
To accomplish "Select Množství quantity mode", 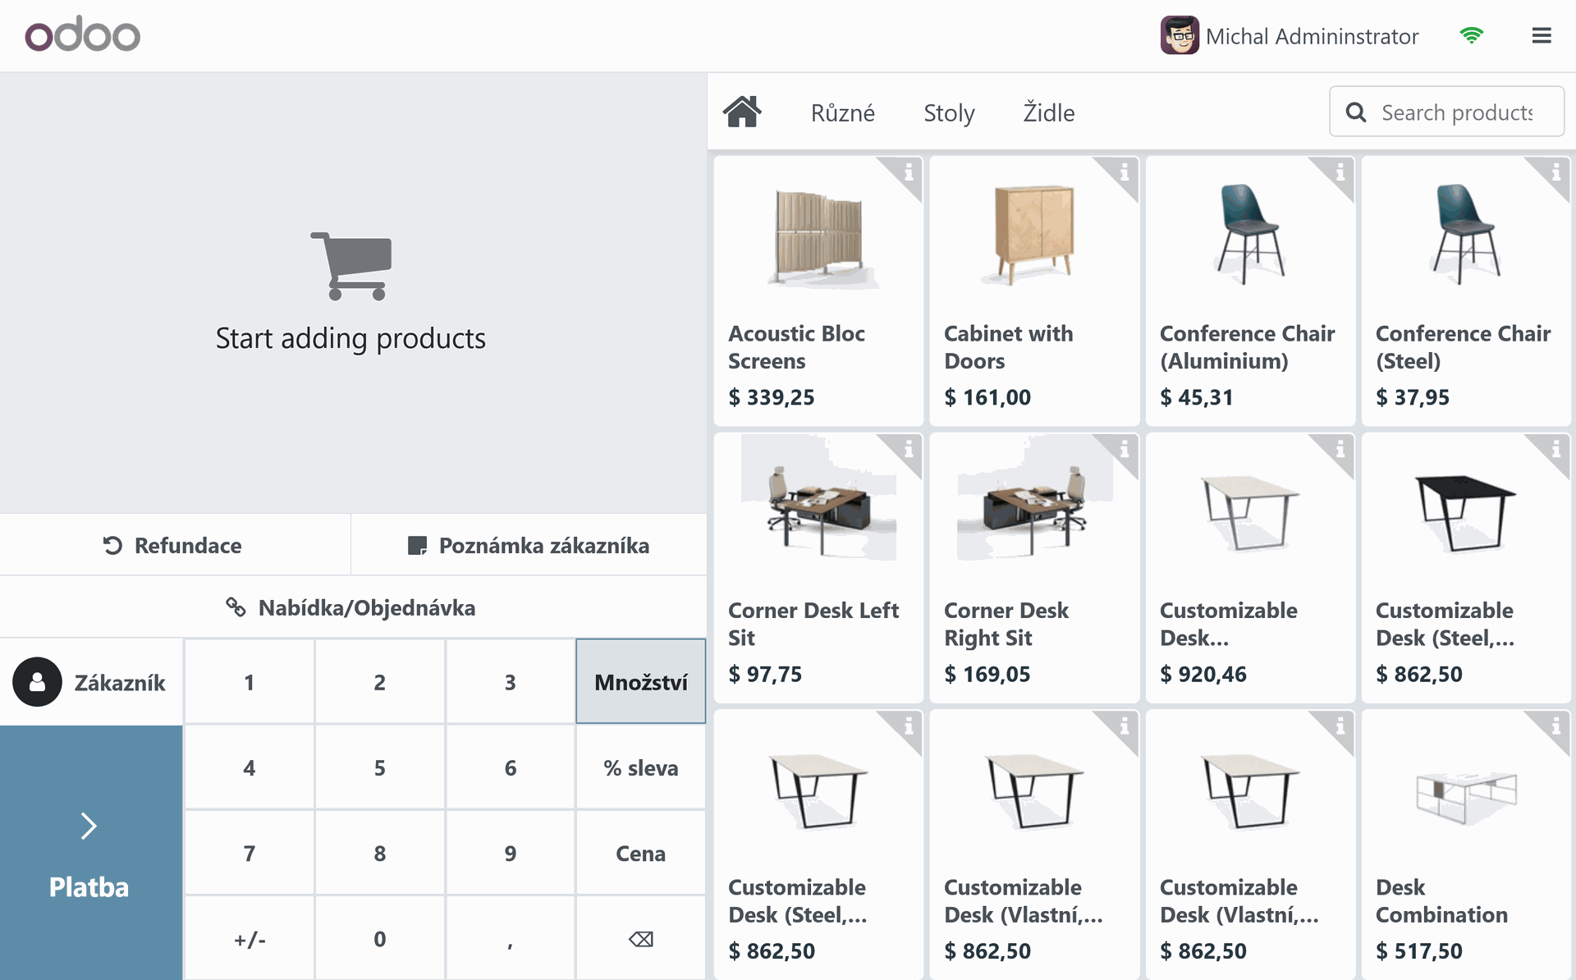I will 640,682.
